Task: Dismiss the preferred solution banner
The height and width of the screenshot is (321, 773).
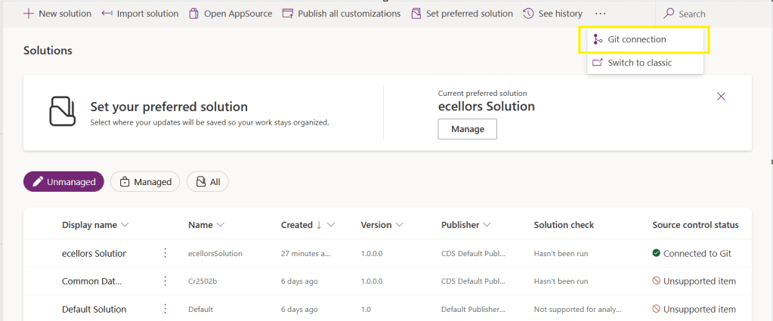Action: [x=721, y=97]
